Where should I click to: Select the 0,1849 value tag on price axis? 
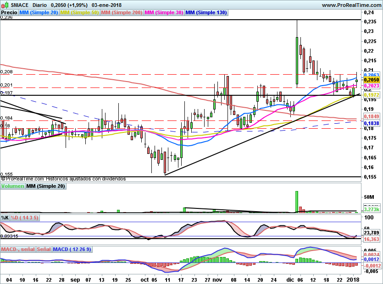[370, 117]
